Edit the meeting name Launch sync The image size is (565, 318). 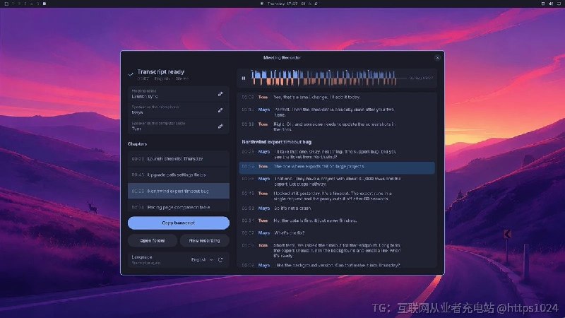coord(220,94)
